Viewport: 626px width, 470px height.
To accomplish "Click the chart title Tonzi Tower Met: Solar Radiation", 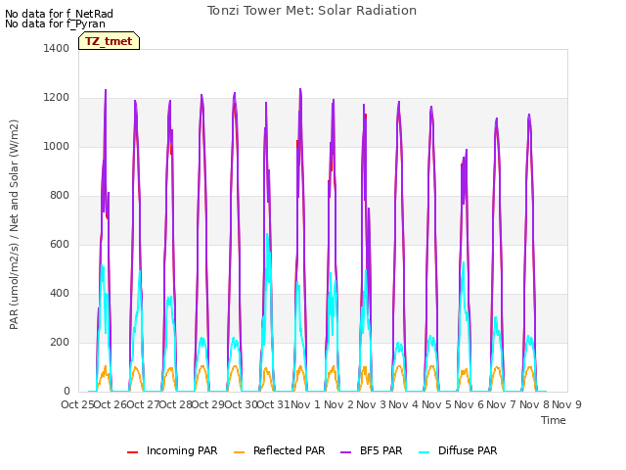I will (312, 11).
